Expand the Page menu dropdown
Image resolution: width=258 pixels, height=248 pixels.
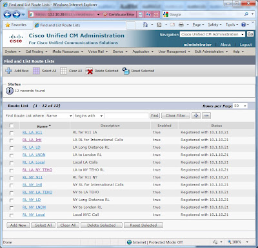tap(198, 24)
